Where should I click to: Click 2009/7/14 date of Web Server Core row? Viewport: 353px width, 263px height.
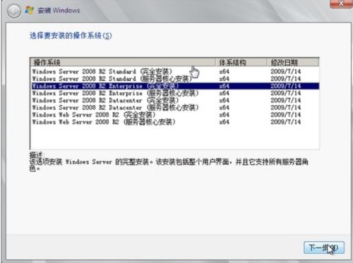(x=285, y=122)
